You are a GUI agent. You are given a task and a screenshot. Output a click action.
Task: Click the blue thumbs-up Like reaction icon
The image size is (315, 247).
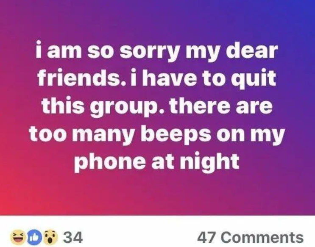point(34,237)
